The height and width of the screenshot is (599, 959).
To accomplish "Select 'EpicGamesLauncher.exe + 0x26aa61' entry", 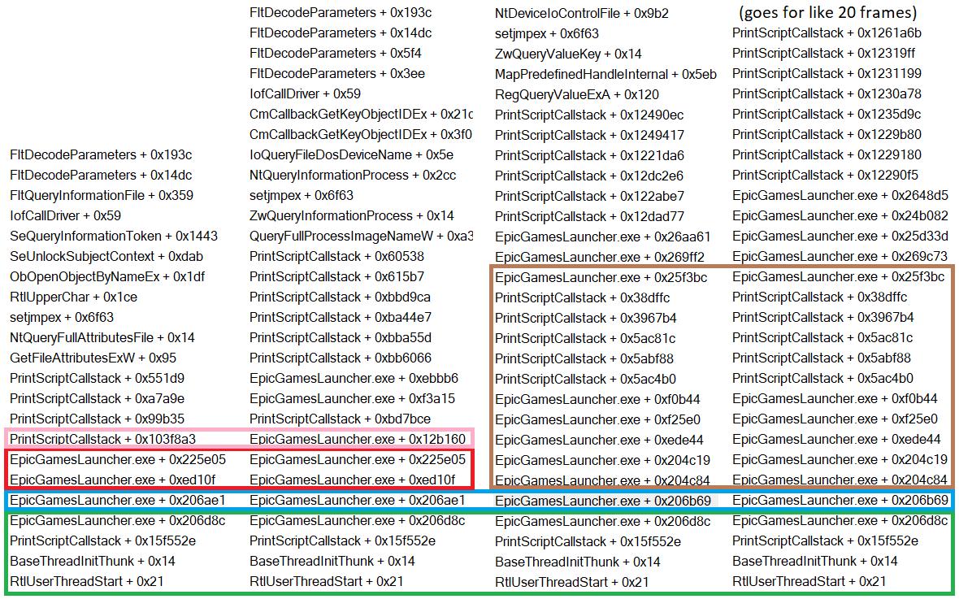I will click(603, 237).
